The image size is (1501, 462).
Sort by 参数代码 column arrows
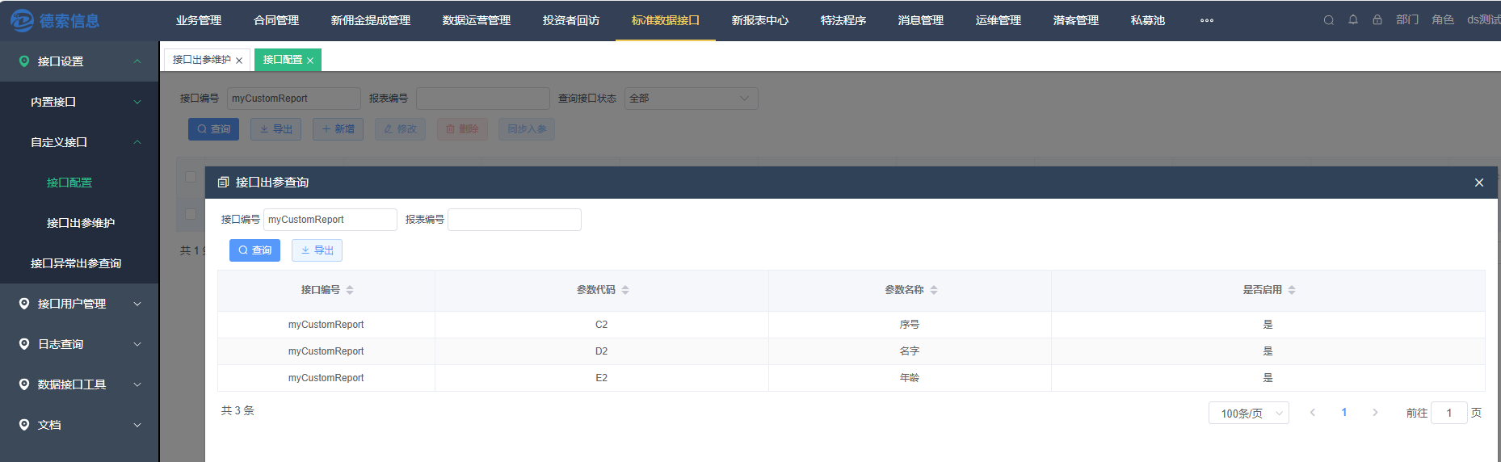pyautogui.click(x=625, y=290)
